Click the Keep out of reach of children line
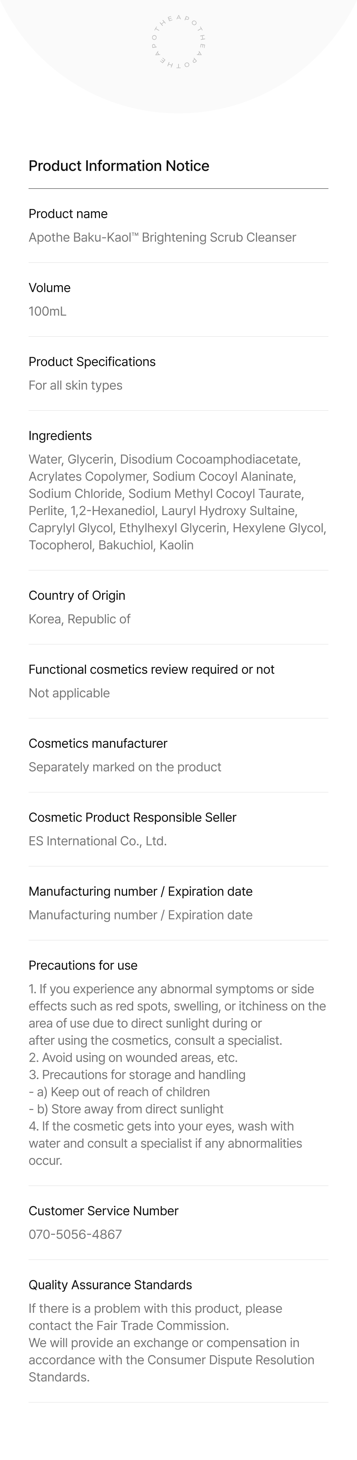Image resolution: width=357 pixels, height=1460 pixels. tap(119, 1092)
